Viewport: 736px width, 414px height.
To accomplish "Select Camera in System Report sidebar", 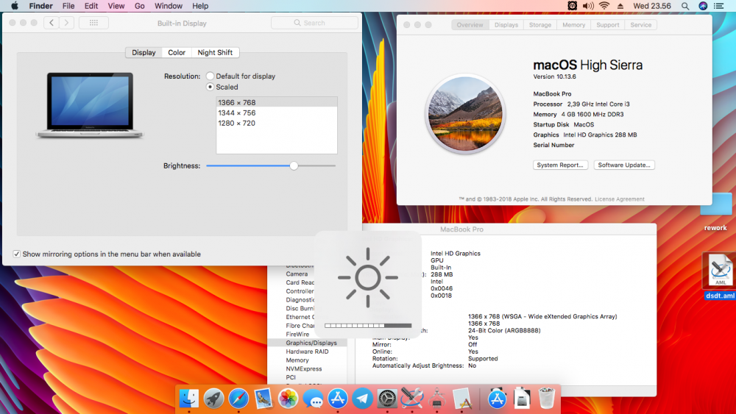I will pyautogui.click(x=297, y=274).
